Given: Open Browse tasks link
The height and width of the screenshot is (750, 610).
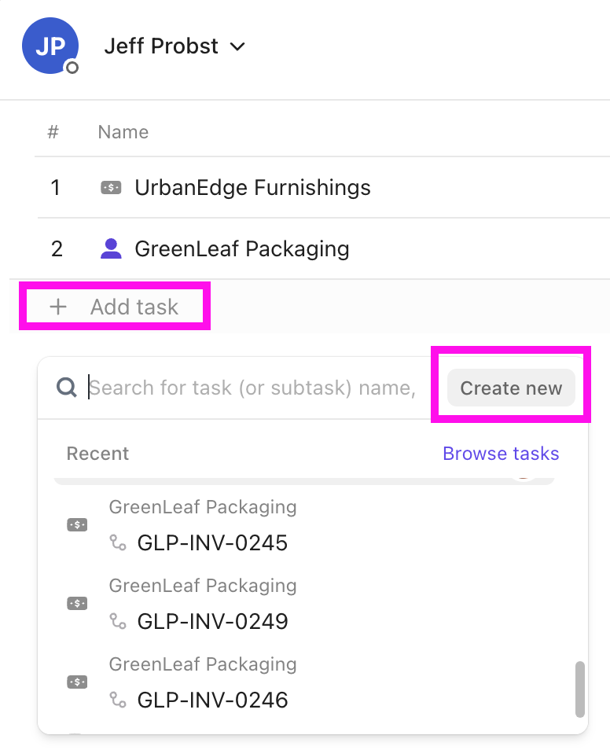Looking at the screenshot, I should point(501,454).
